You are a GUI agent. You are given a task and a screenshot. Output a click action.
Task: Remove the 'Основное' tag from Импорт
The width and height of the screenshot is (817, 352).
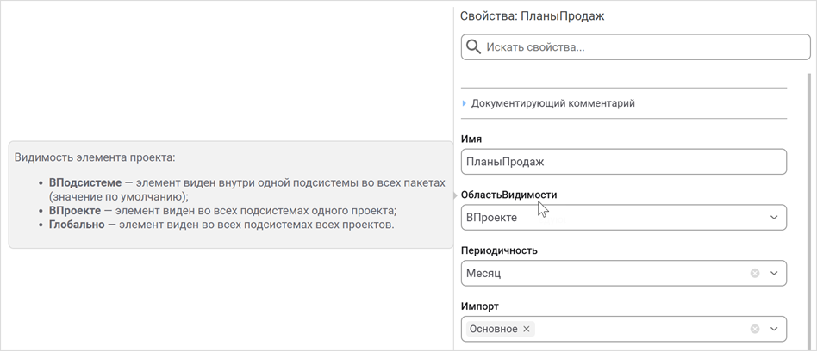coord(527,329)
